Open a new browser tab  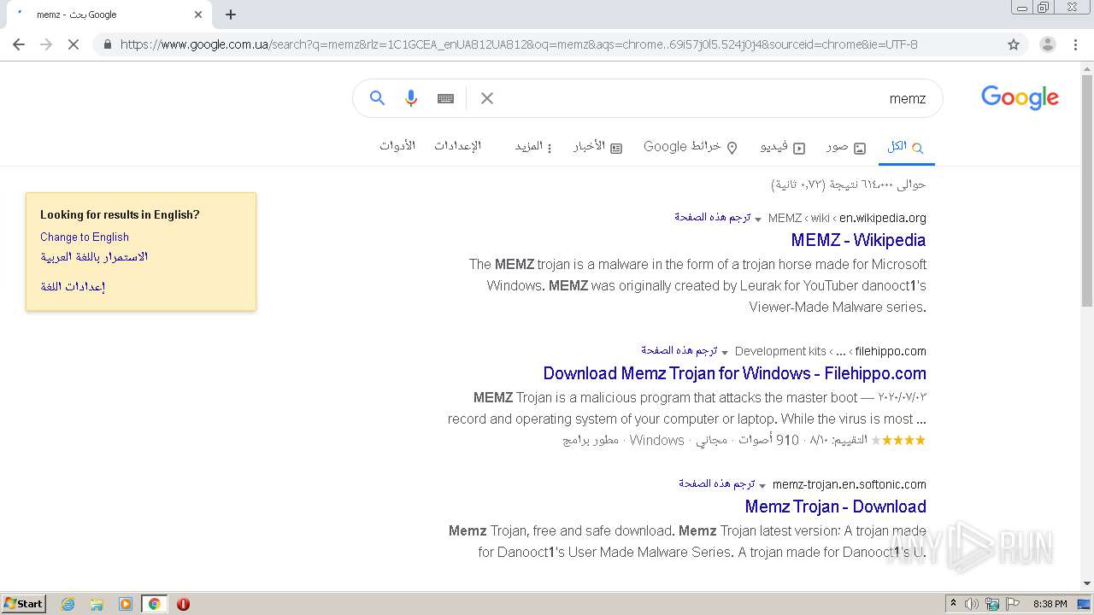click(231, 15)
